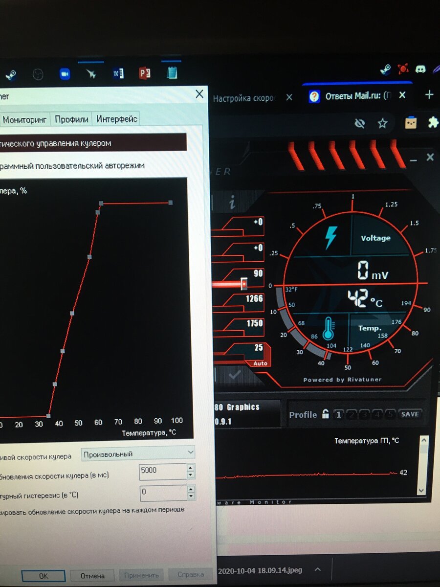This screenshot has width=440, height=587.
Task: Click the 5000 update period field
Action: pos(162,472)
